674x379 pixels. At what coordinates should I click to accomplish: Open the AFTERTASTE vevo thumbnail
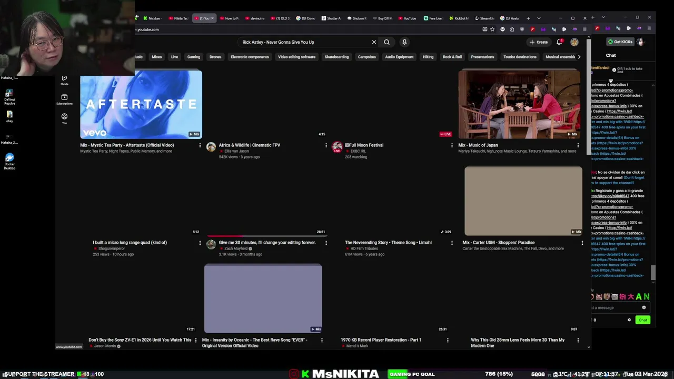(x=141, y=104)
